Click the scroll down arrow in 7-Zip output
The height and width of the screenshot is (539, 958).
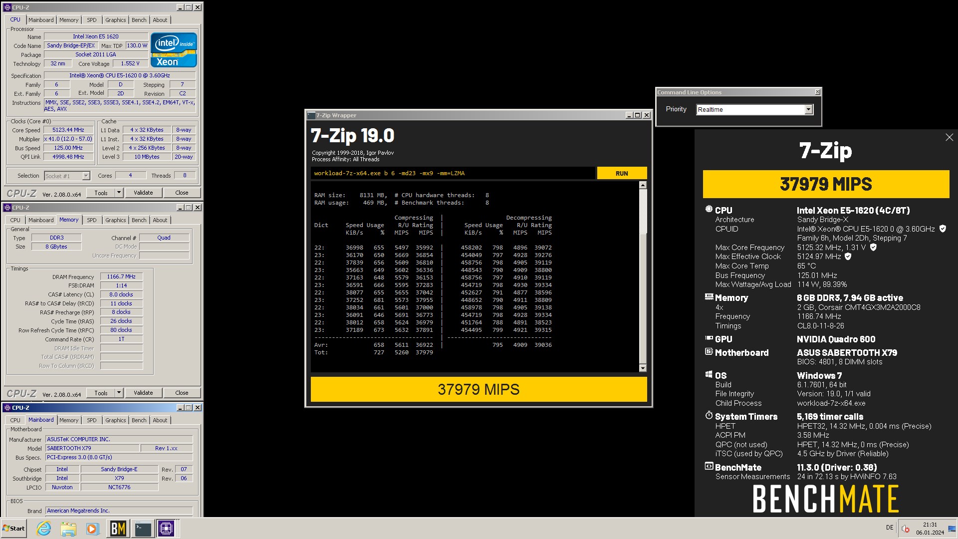tap(643, 368)
